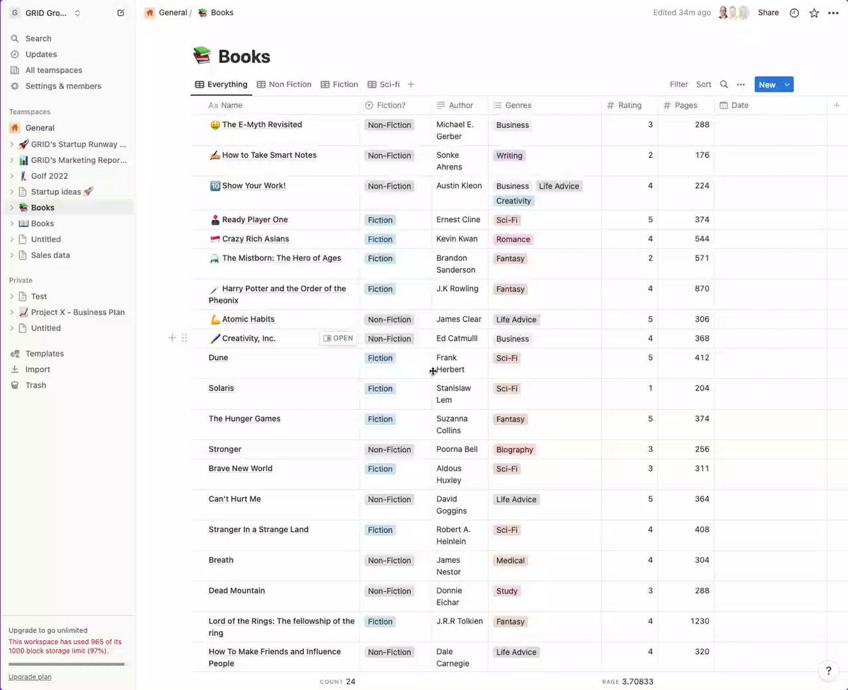Open Templates from the sidebar

(x=43, y=353)
